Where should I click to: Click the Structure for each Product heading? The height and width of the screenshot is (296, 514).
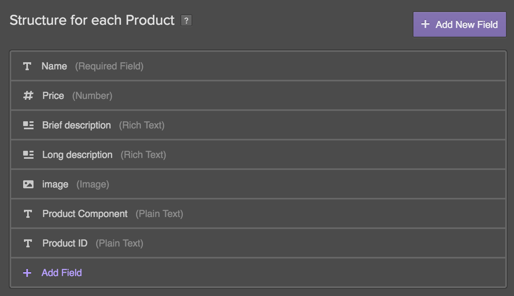pos(92,20)
